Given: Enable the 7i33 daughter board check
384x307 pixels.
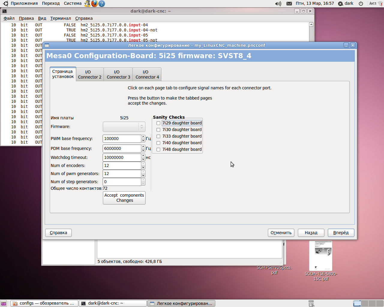Looking at the screenshot, I should point(158,136).
